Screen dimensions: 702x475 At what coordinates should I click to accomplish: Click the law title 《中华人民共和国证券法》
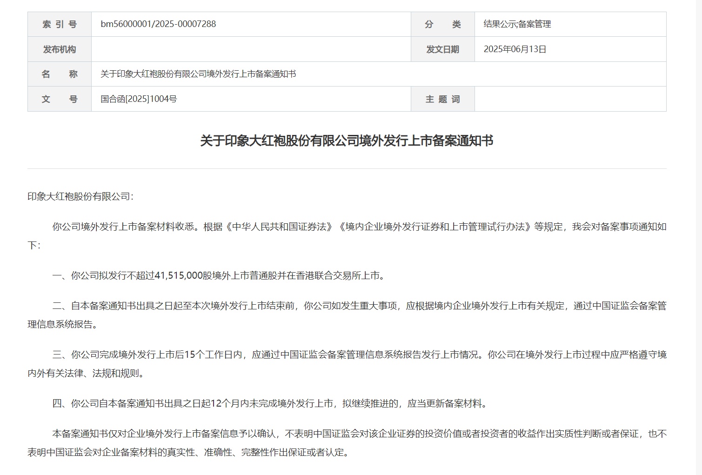coord(280,227)
